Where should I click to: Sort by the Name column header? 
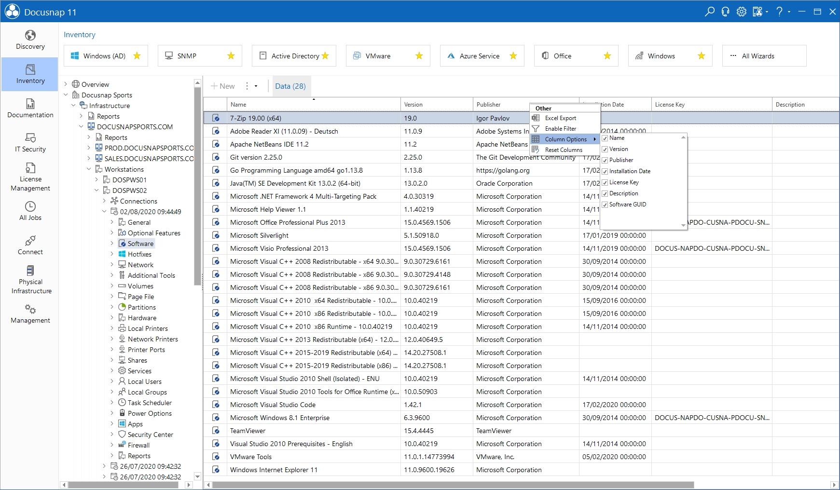(314, 105)
